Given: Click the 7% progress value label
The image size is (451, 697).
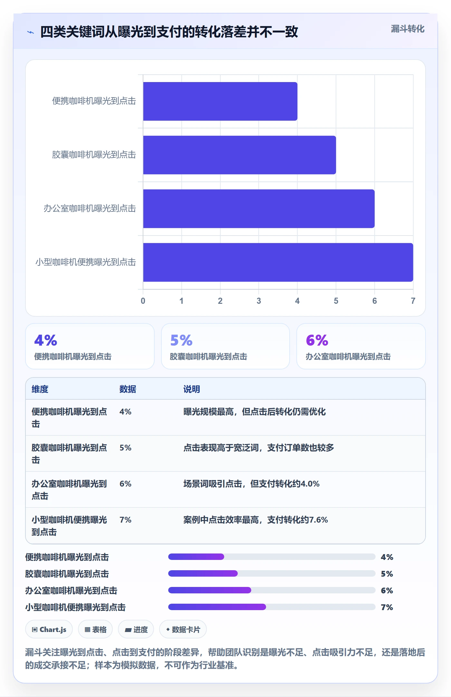Looking at the screenshot, I should pyautogui.click(x=387, y=607).
